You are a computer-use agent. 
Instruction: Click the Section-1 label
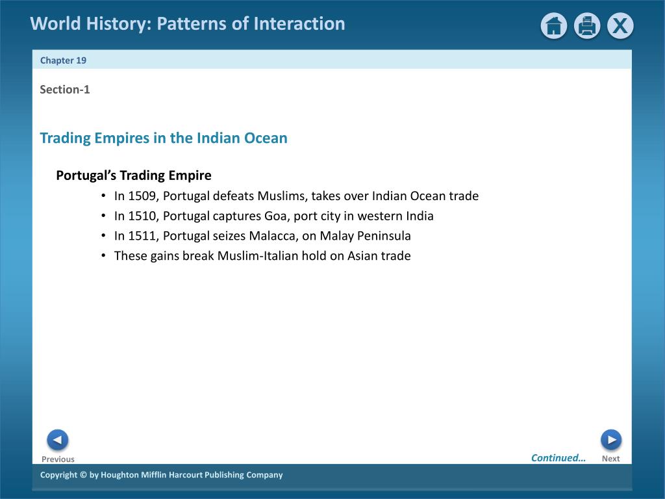65,90
